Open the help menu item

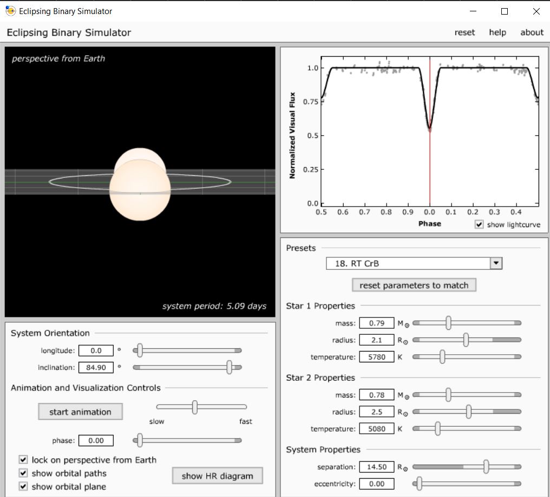click(x=497, y=32)
